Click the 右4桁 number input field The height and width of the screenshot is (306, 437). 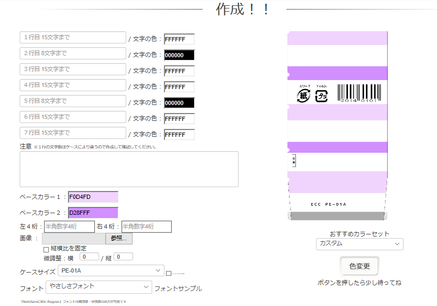click(146, 226)
